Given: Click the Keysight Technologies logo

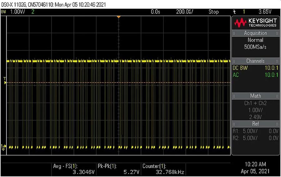Looking at the screenshot, I should coord(255,23).
